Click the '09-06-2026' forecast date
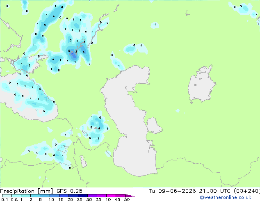 point(177,191)
